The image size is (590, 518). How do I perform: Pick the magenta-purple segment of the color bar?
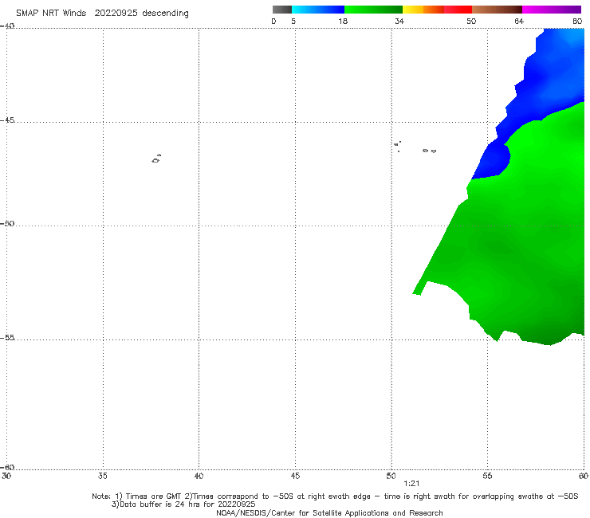(552, 10)
